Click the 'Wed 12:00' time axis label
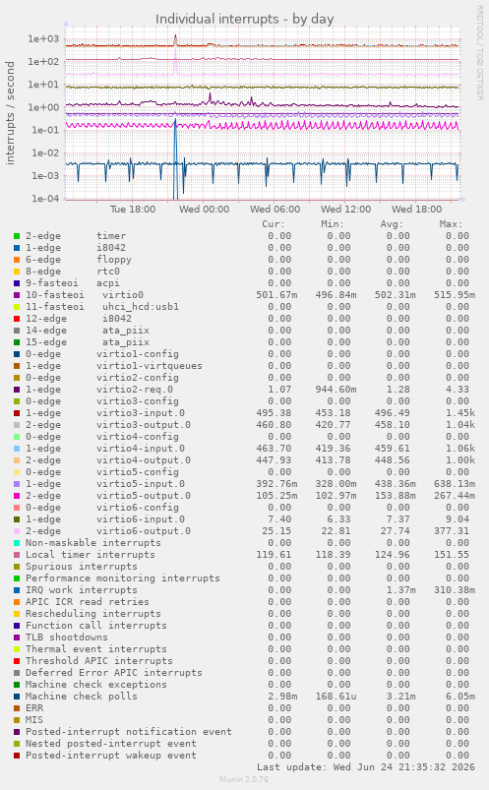Viewport: 489px width, 790px height. click(345, 210)
